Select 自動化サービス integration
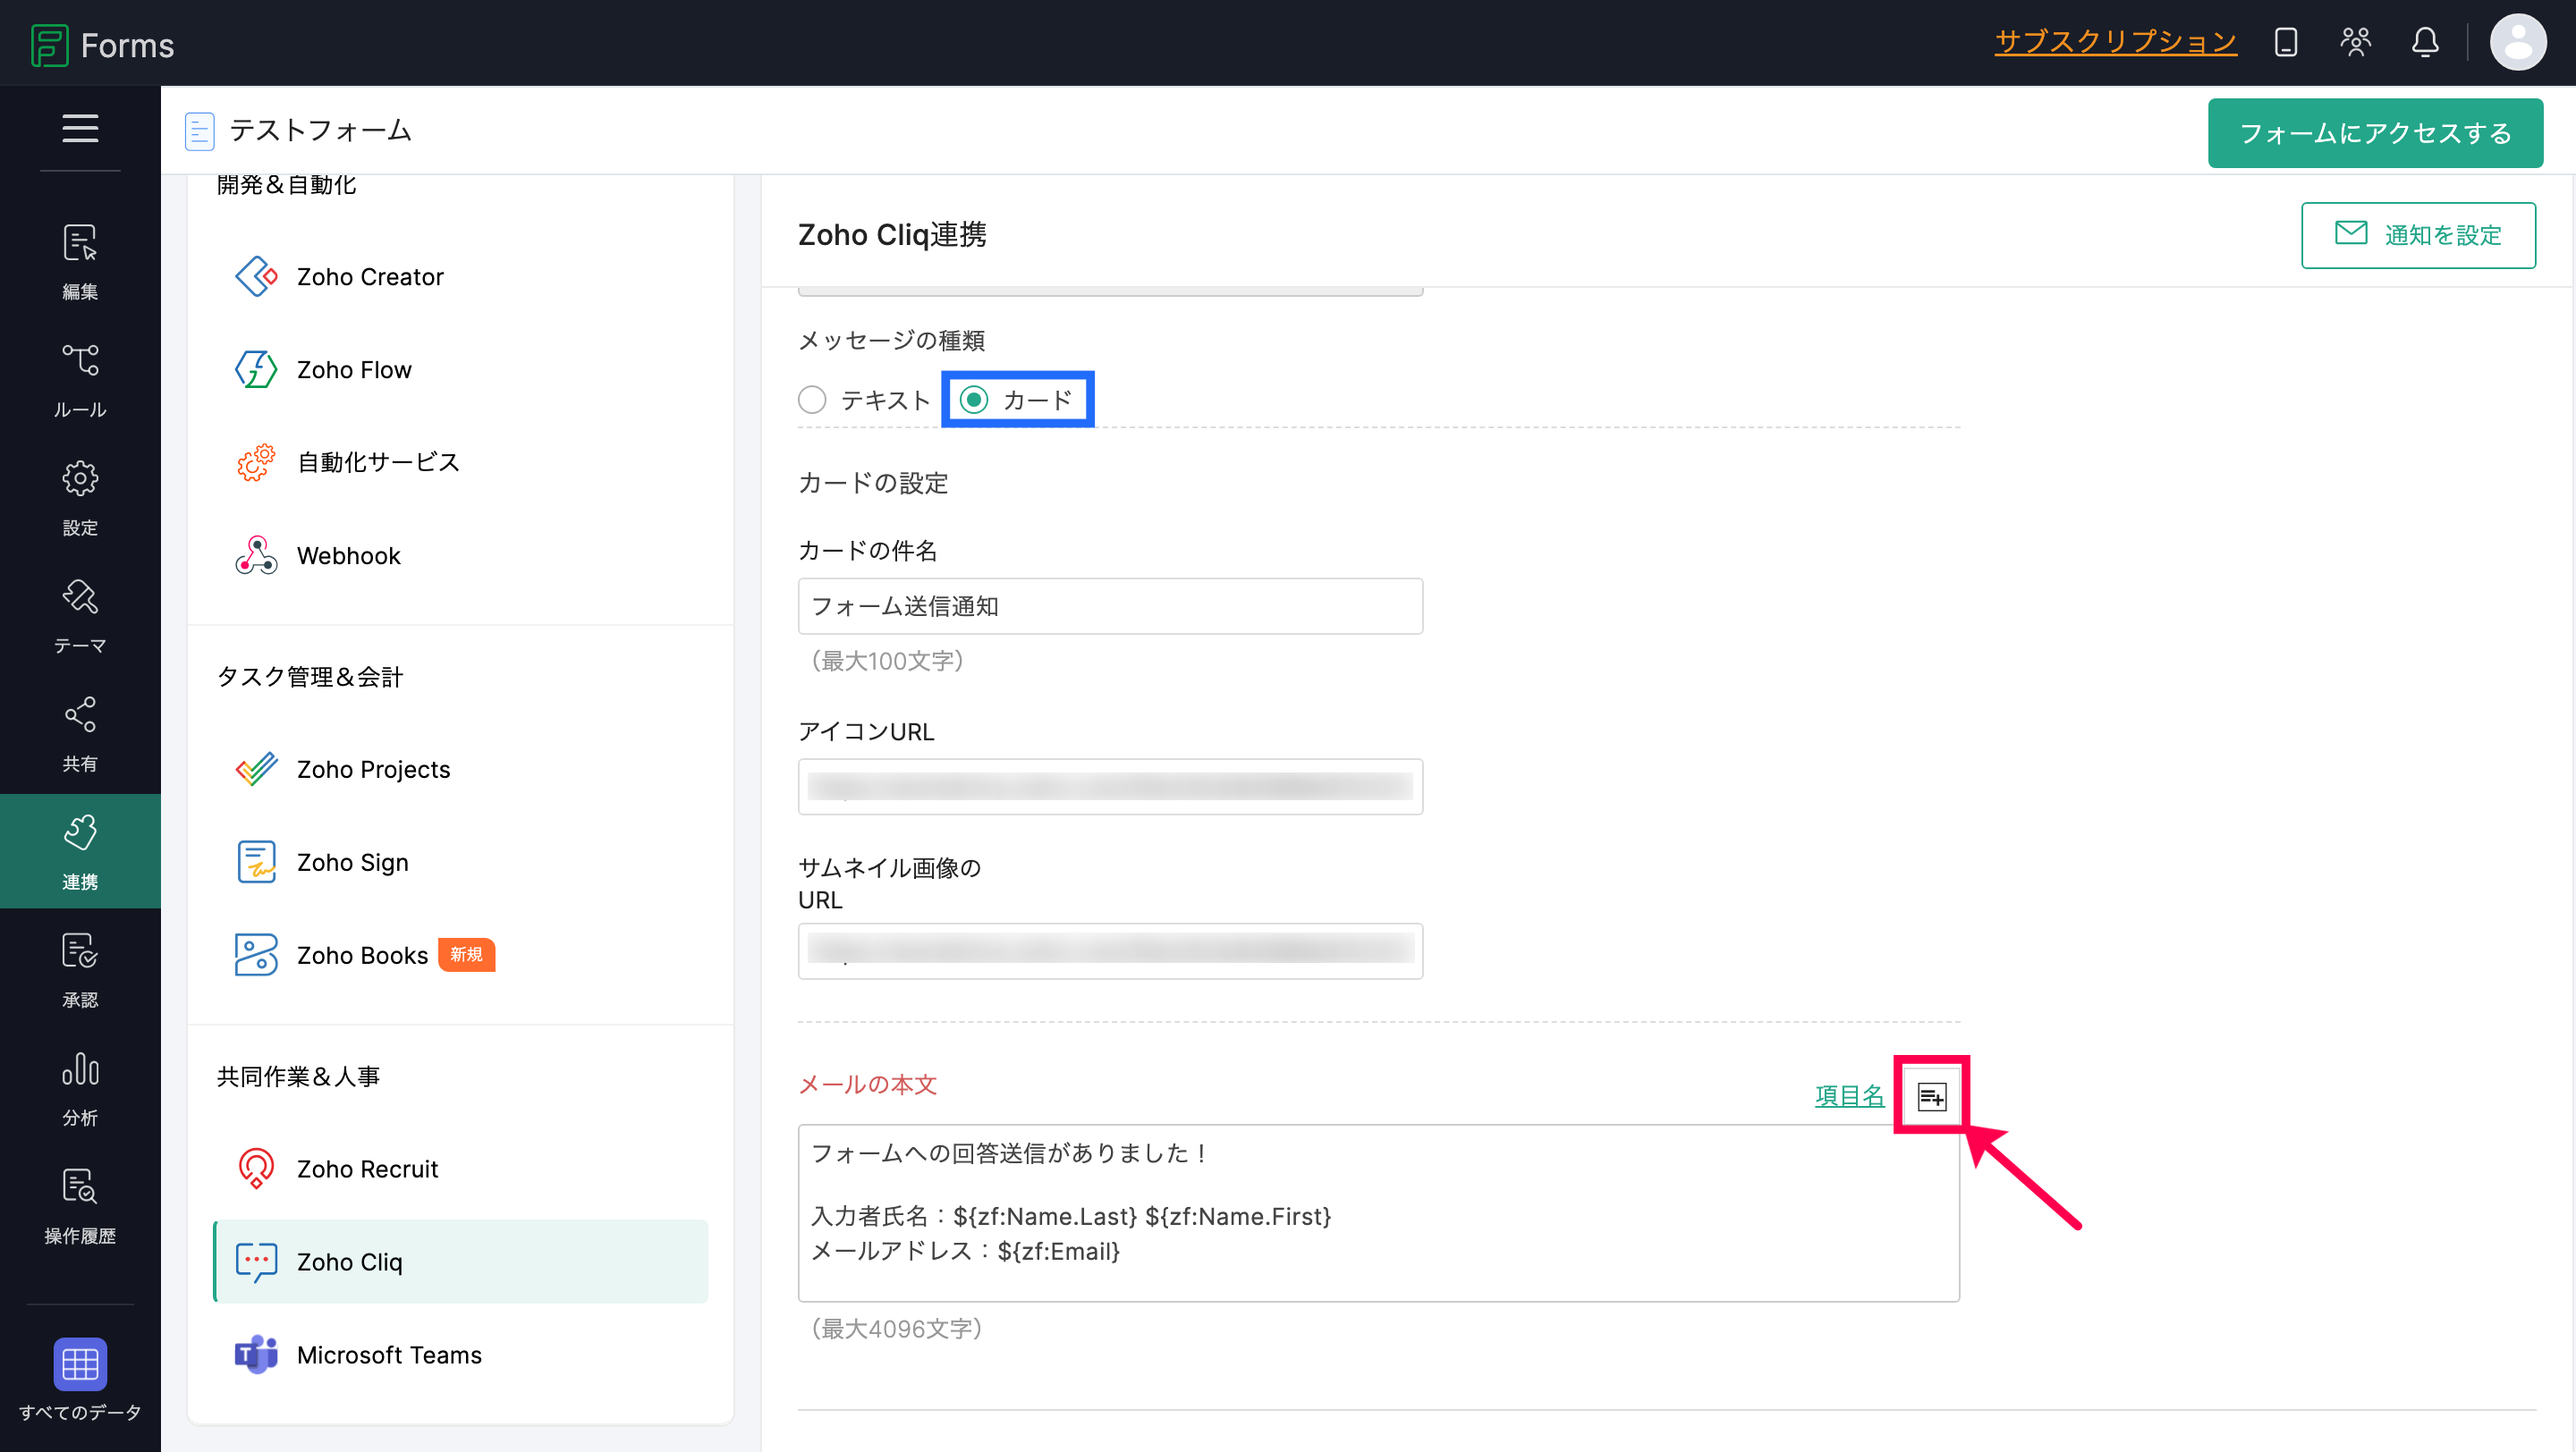2576x1452 pixels. pyautogui.click(x=461, y=462)
